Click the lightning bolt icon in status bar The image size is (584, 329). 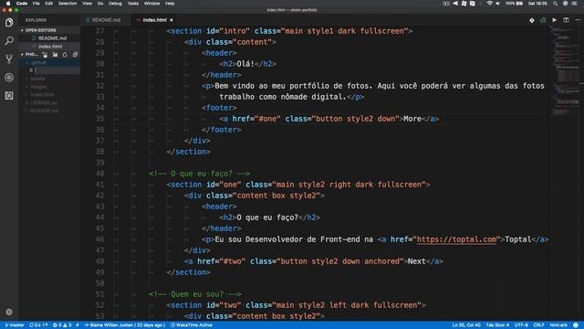[x=78, y=325]
